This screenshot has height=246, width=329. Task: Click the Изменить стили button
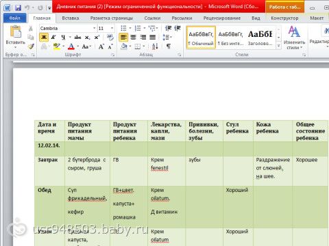tap(294, 38)
